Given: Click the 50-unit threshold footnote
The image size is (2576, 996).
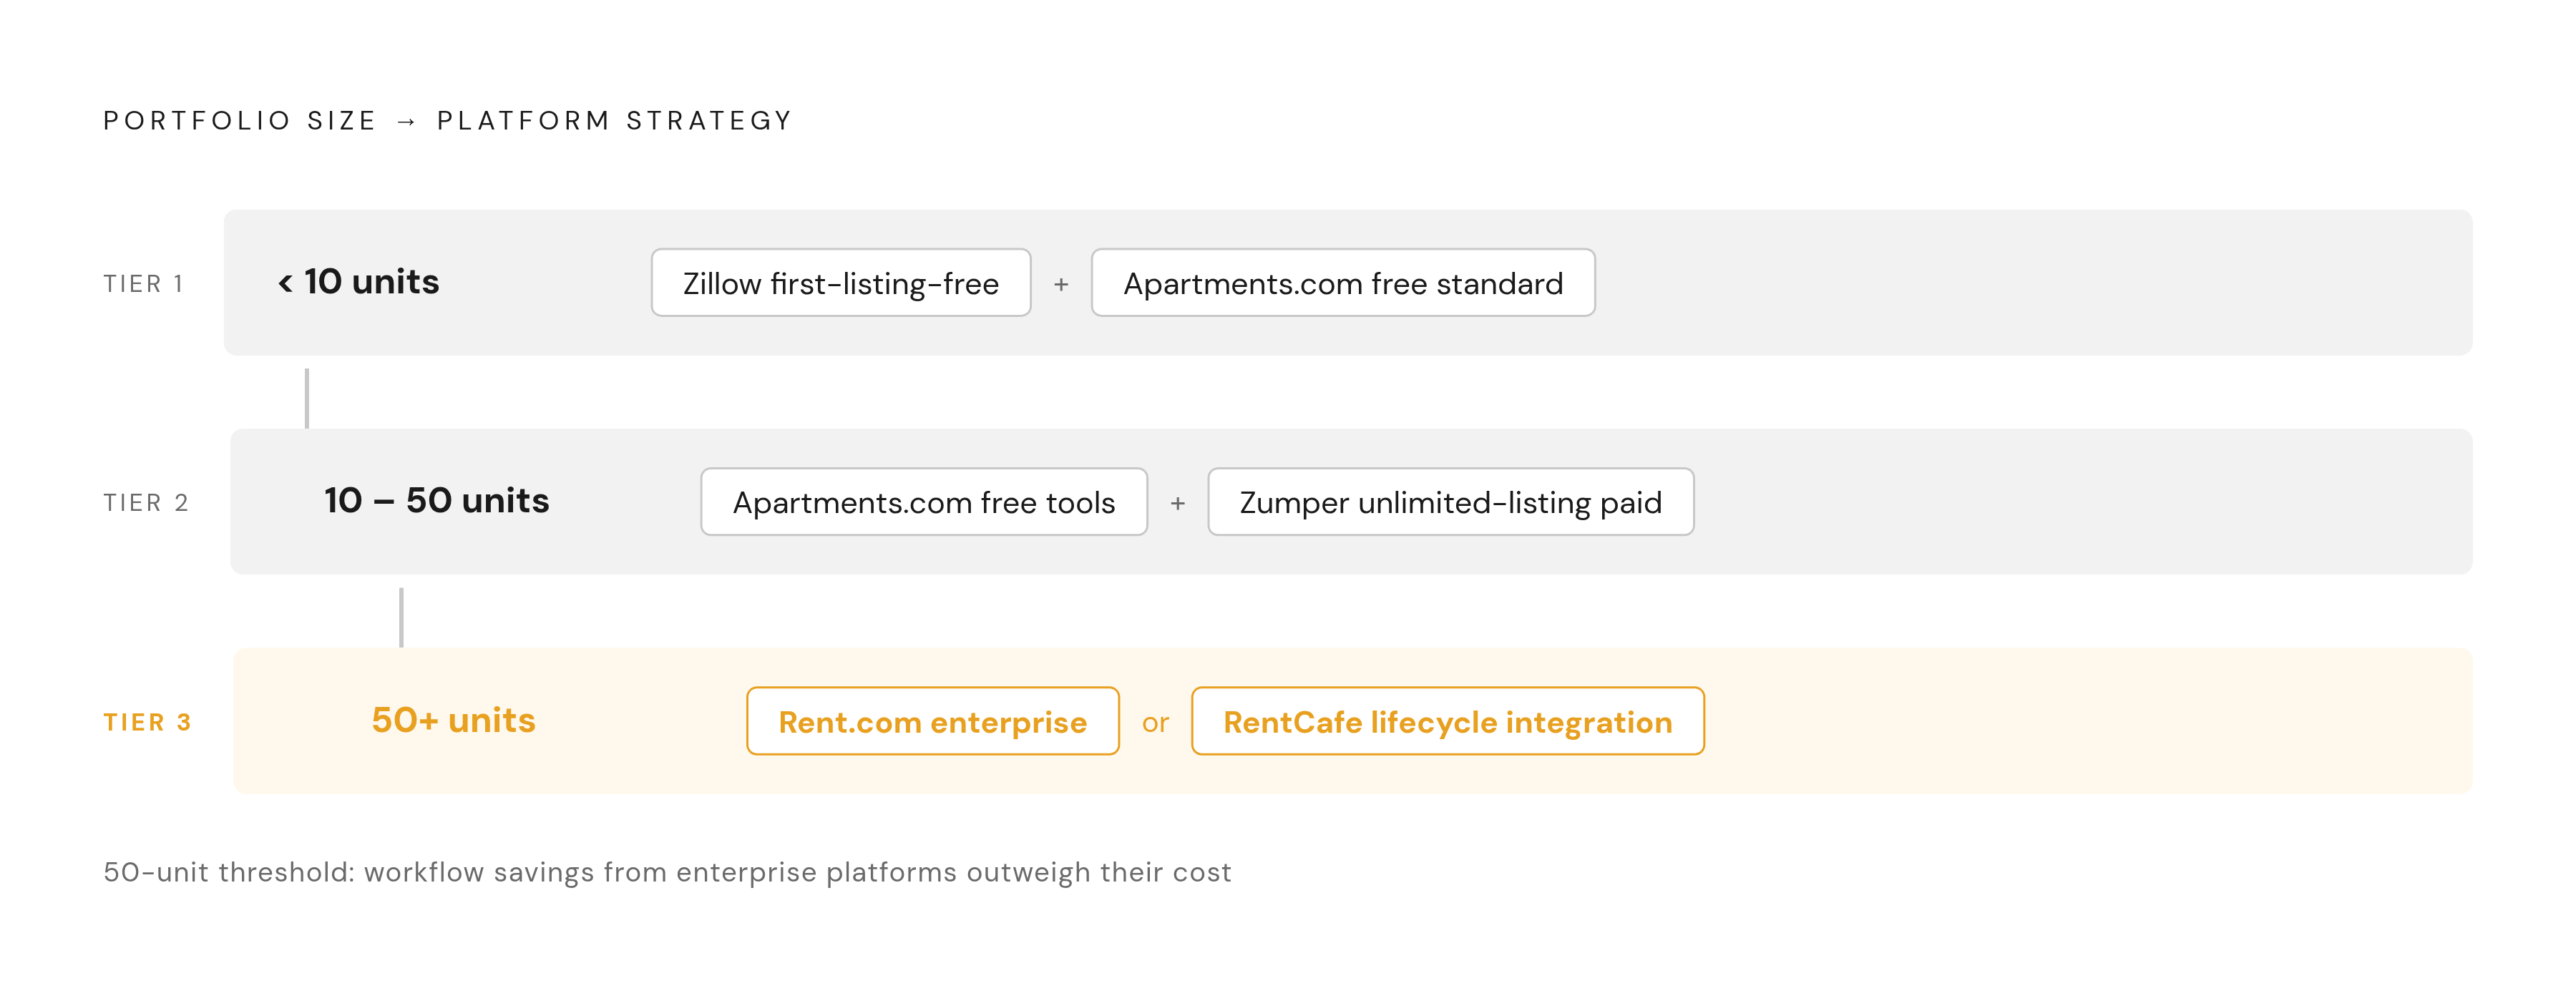Looking at the screenshot, I should pos(667,872).
